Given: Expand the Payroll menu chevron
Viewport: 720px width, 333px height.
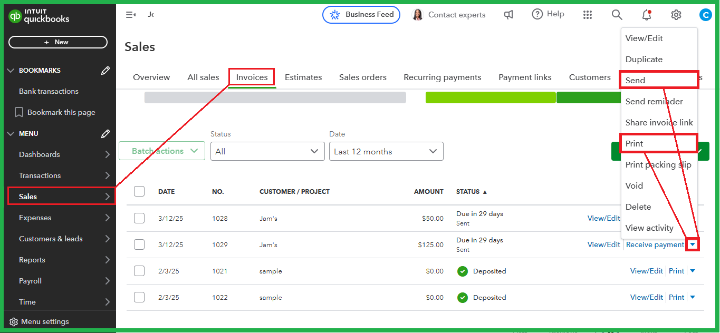Looking at the screenshot, I should (x=107, y=281).
